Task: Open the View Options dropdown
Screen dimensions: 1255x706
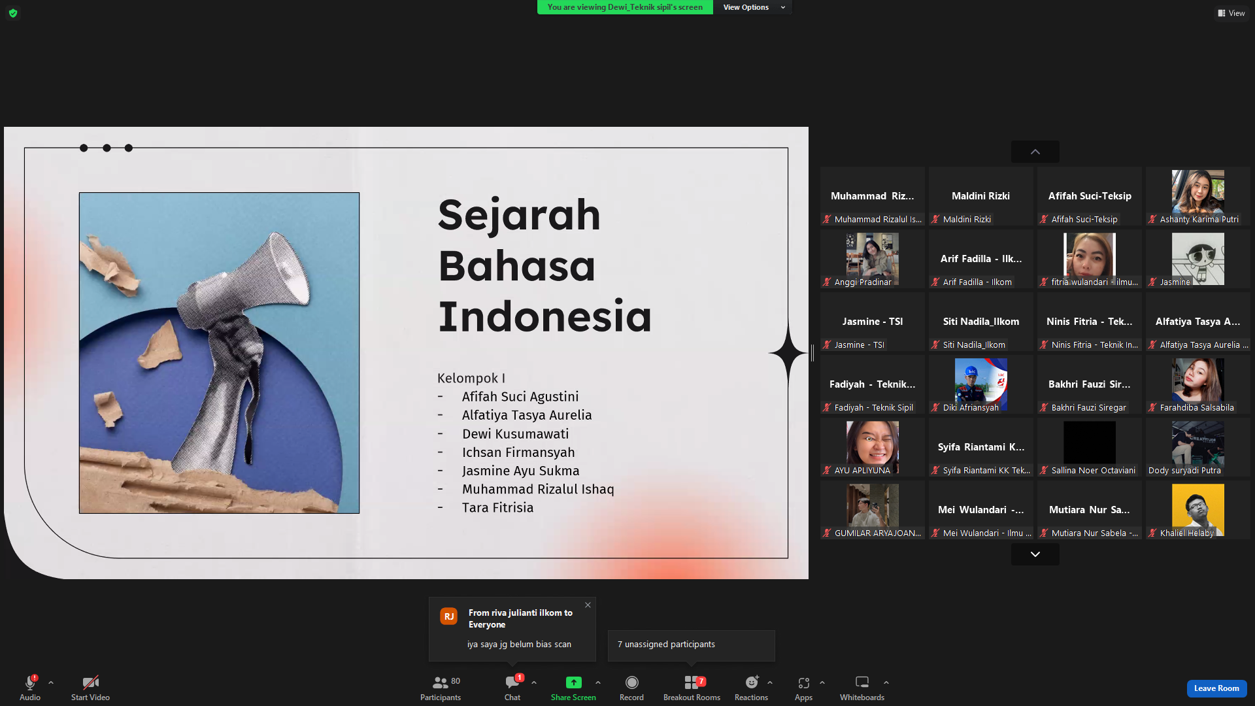Action: [x=753, y=7]
